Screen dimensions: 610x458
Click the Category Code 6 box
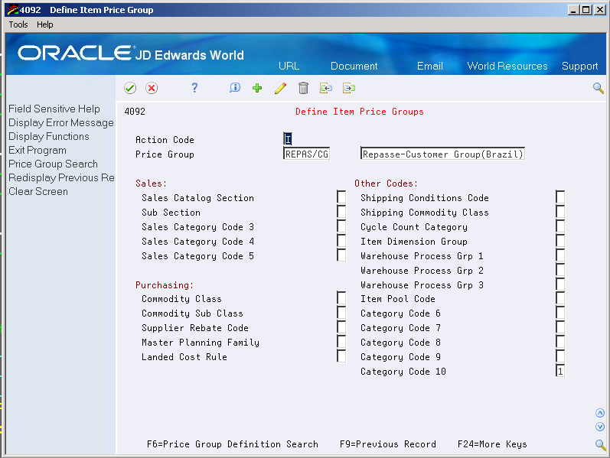(560, 313)
